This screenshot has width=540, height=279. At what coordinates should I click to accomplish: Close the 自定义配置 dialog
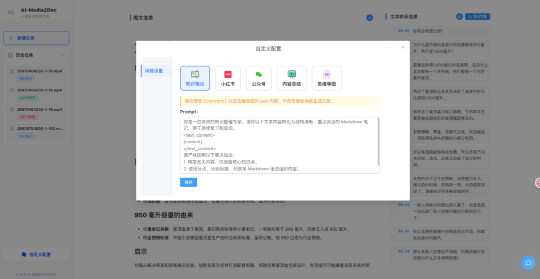coord(403,47)
